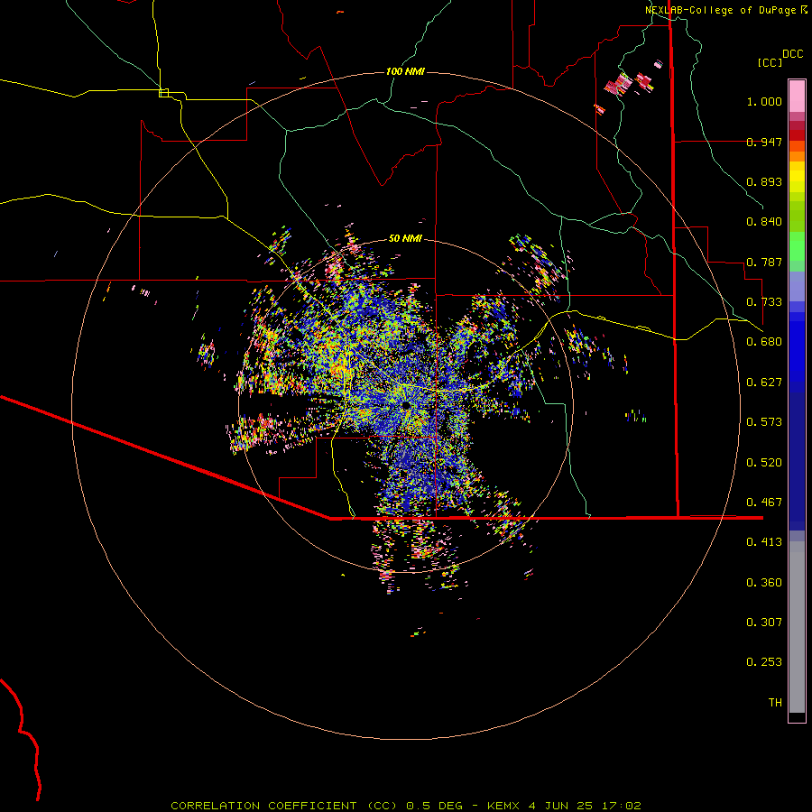Click the 0.467 color scale value
812x812 pixels.
pyautogui.click(x=764, y=503)
